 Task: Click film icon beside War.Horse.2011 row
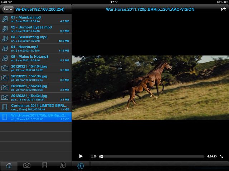pyautogui.click(x=5, y=117)
